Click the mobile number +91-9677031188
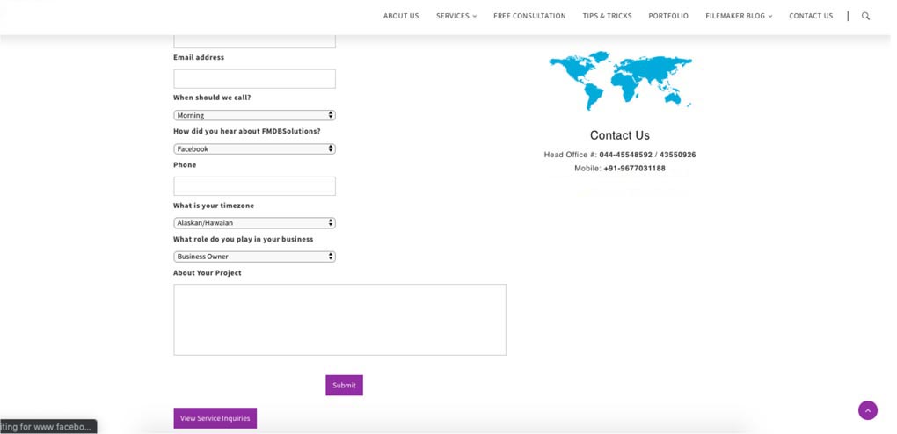897x434 pixels. click(634, 169)
